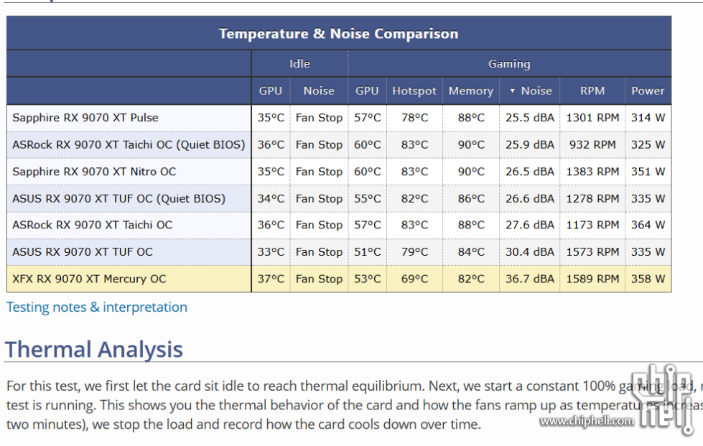
Task: Click the 36.7 dBA noise cell
Action: 529,279
